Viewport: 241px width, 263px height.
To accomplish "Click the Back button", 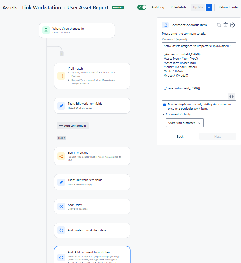I will (180, 136).
